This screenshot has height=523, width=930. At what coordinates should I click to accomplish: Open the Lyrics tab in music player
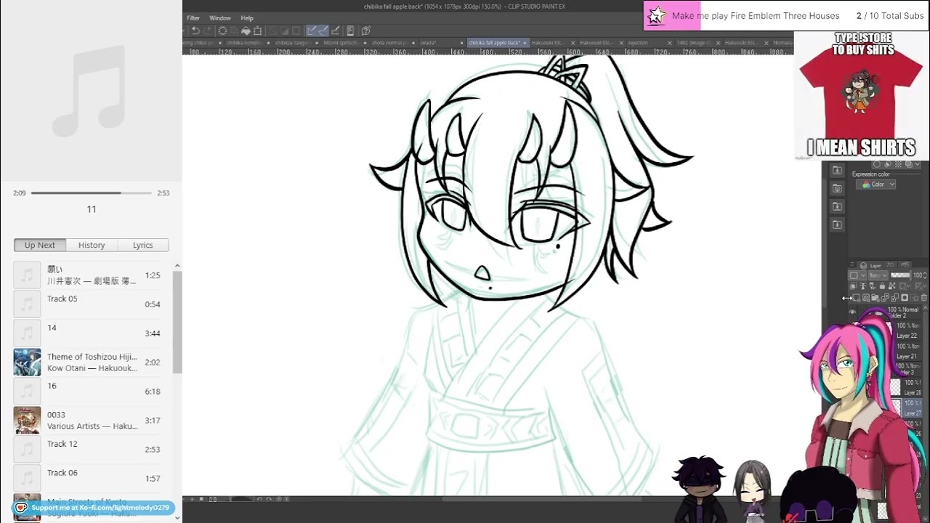pyautogui.click(x=142, y=245)
